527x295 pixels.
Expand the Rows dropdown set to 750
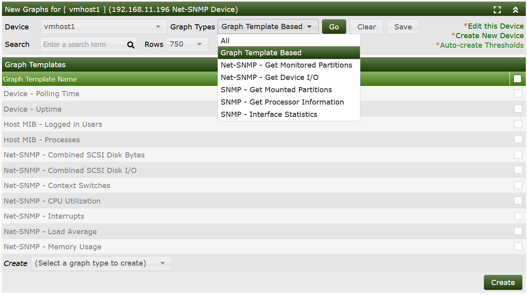coord(187,44)
